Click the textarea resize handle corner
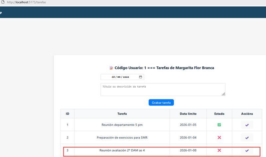 (223, 94)
